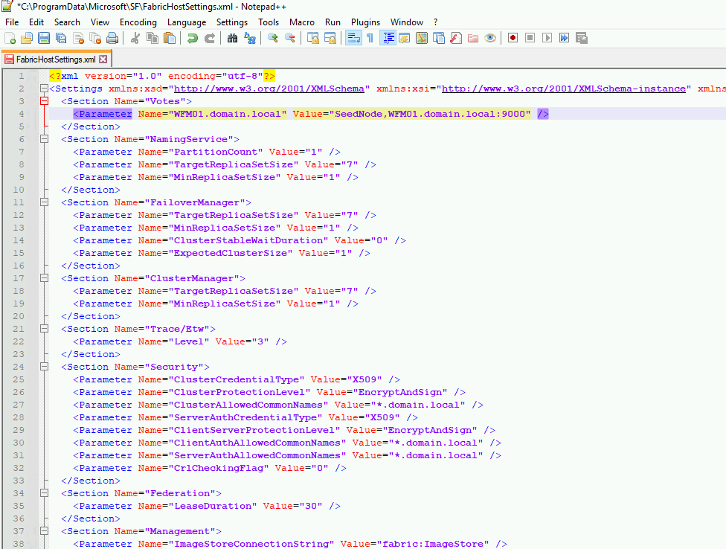Close the FabricHostSettings.xml tab

[x=103, y=60]
